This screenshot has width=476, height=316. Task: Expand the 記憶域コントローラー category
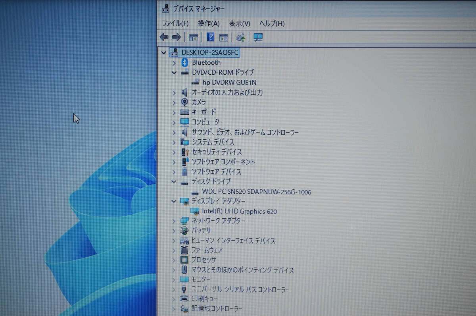pyautogui.click(x=174, y=308)
